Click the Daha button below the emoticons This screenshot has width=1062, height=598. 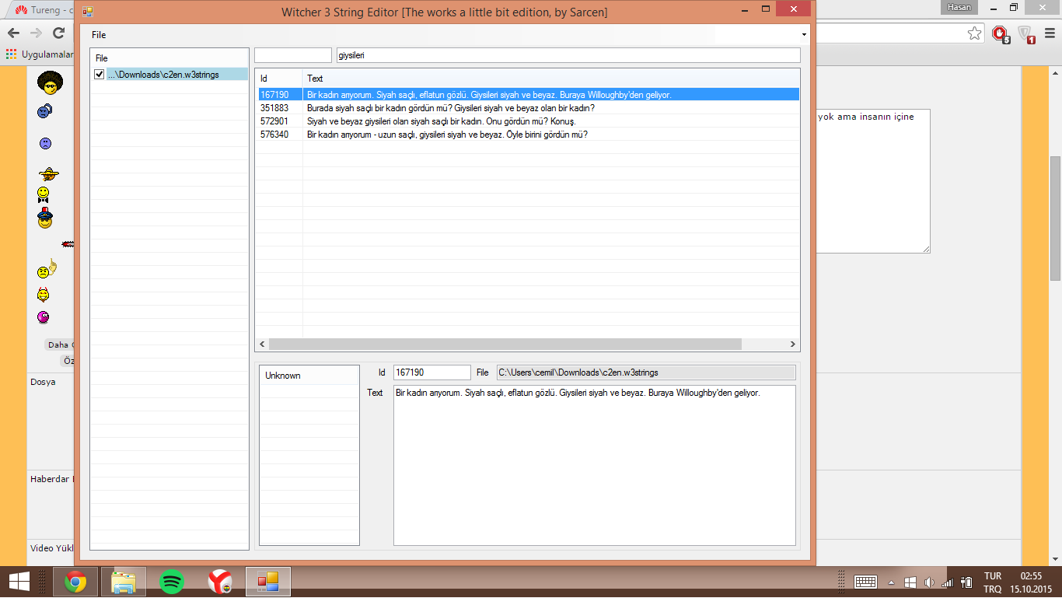(60, 344)
